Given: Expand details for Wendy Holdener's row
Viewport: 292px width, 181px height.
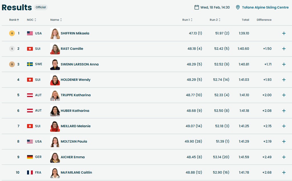Looking at the screenshot, I should (x=284, y=80).
